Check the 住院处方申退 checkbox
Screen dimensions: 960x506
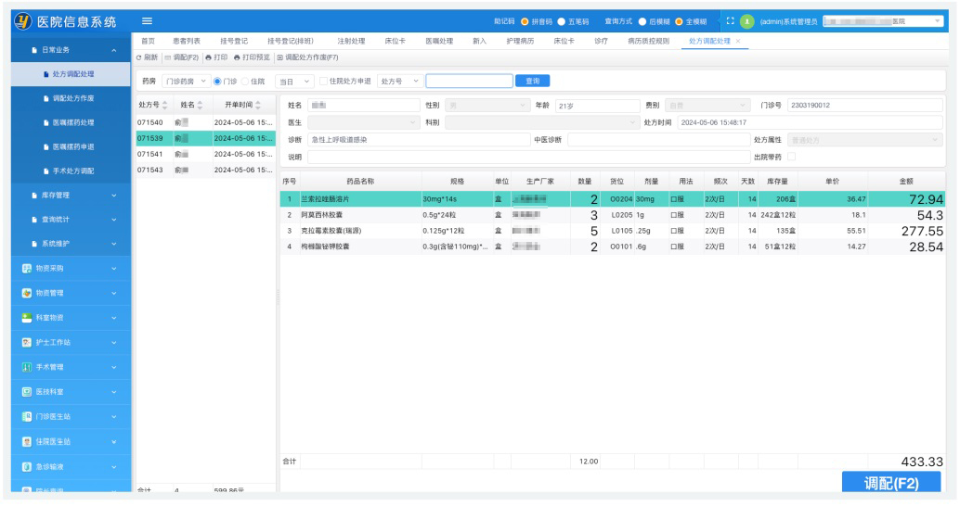click(323, 81)
